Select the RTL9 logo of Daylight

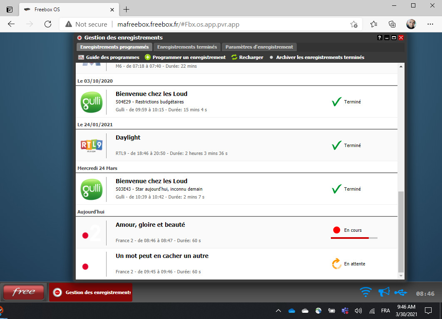92,145
